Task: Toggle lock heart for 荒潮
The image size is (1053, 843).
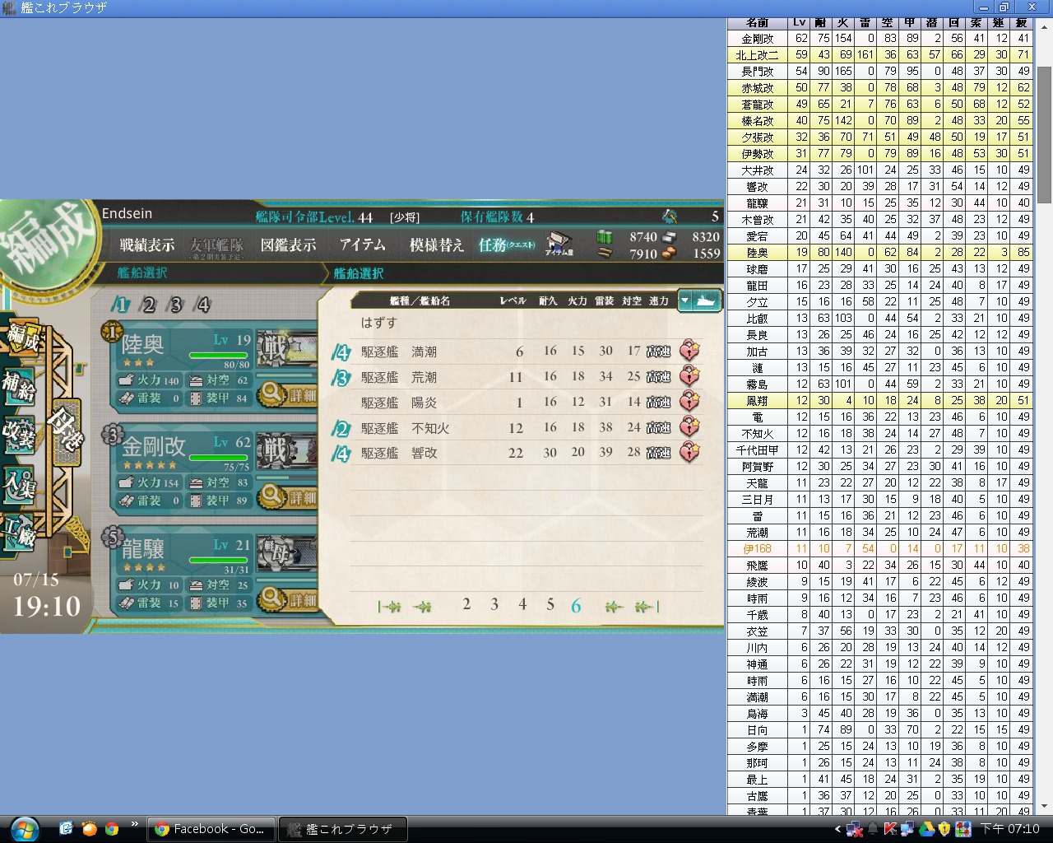Action: (689, 377)
